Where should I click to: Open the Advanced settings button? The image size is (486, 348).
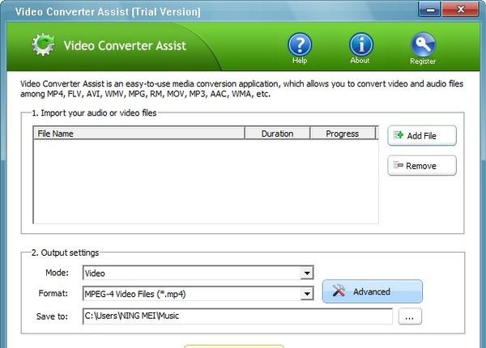click(373, 291)
